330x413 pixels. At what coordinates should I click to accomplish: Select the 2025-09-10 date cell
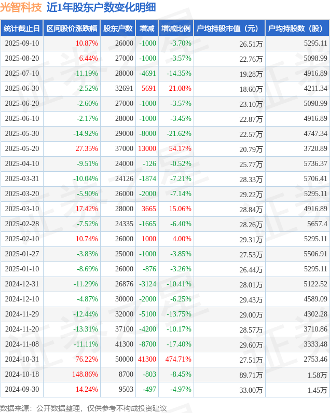[x=22, y=43]
